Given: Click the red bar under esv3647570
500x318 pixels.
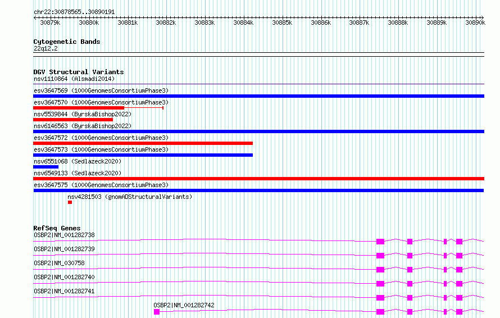Looking at the screenshot, I should (x=79, y=108).
